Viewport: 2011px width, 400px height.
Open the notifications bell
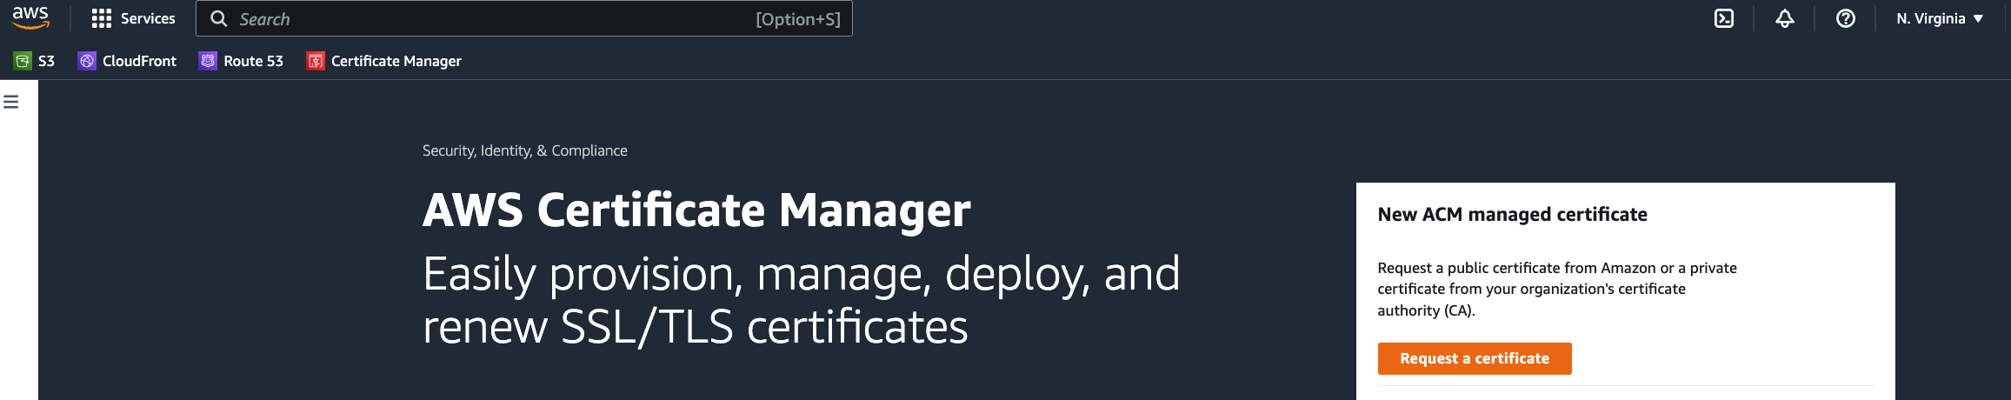click(1784, 18)
